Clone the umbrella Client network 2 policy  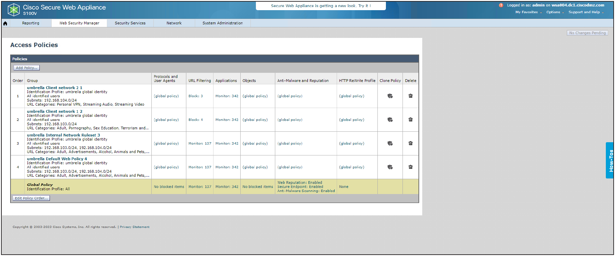[390, 96]
